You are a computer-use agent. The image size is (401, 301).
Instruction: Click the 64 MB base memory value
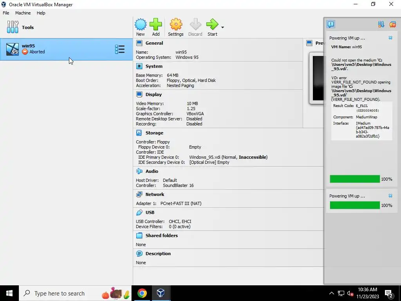tap(173, 75)
